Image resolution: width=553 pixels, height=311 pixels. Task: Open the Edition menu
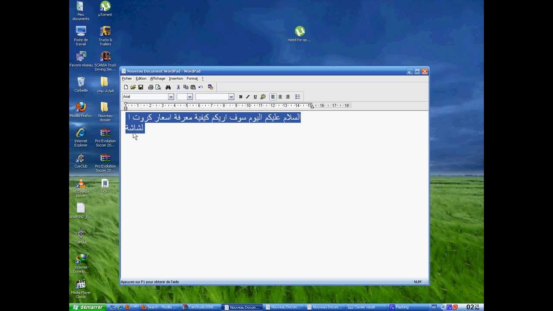pos(141,79)
